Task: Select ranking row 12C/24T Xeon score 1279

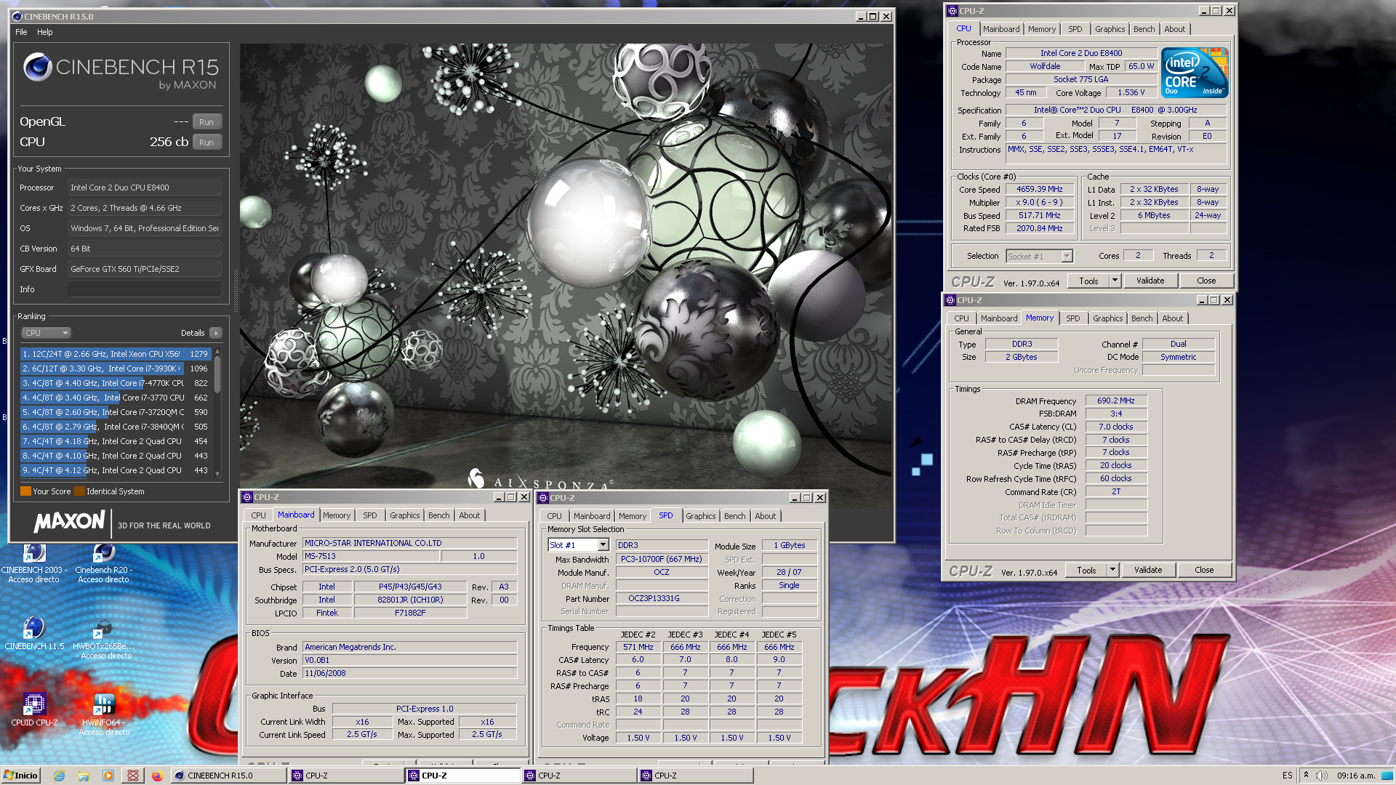Action: pos(115,354)
